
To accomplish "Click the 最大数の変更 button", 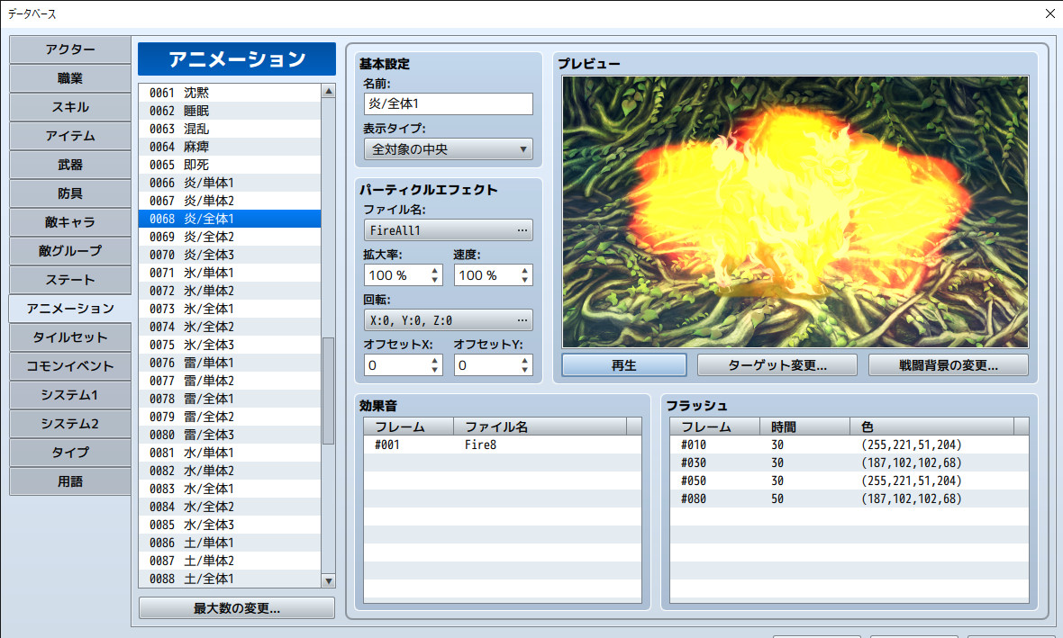I will tap(236, 607).
